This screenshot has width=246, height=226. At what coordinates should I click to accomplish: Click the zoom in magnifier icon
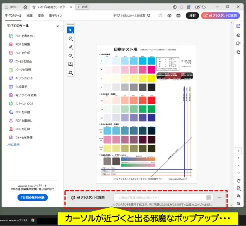[x=239, y=196]
